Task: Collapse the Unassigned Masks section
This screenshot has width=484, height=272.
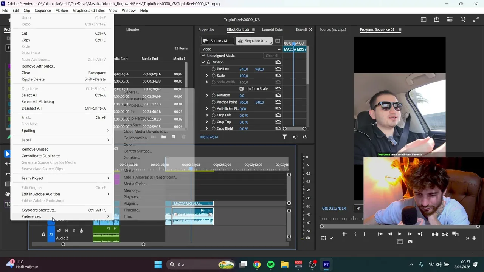Action: pyautogui.click(x=203, y=56)
